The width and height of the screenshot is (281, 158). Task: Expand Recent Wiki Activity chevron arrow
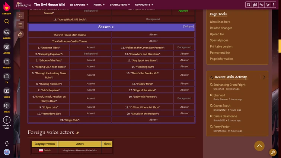click(264, 77)
